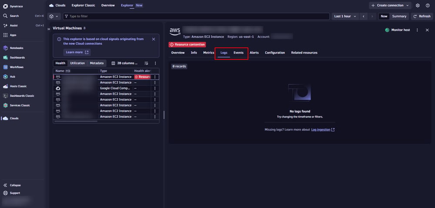This screenshot has height=208, width=435.
Task: Open row menu for Google Cloud Compute row
Action: click(x=155, y=88)
